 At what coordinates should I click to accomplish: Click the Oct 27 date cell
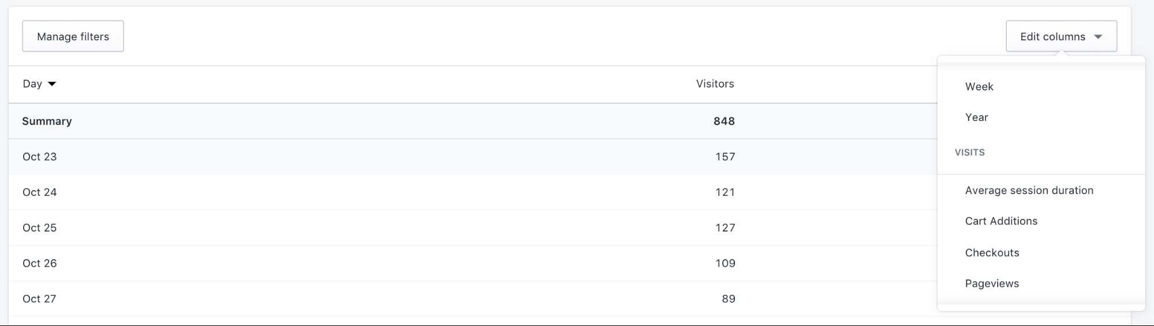pyautogui.click(x=39, y=299)
